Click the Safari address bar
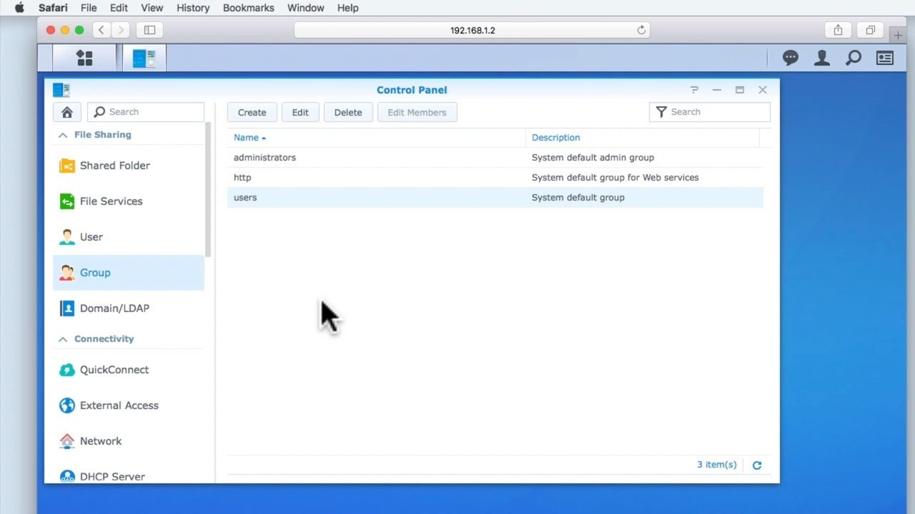The height and width of the screenshot is (514, 915). click(x=472, y=30)
